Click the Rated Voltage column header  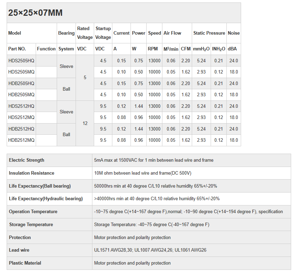(x=85, y=33)
